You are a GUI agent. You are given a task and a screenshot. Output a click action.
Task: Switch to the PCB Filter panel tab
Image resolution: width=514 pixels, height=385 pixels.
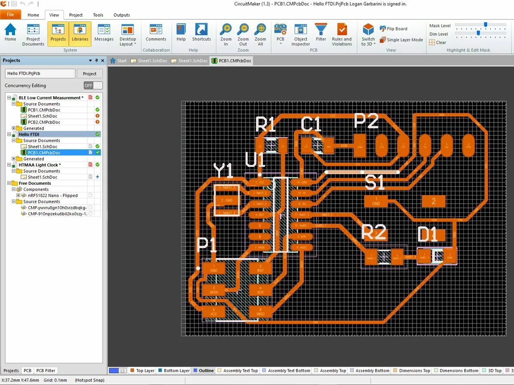coord(46,370)
